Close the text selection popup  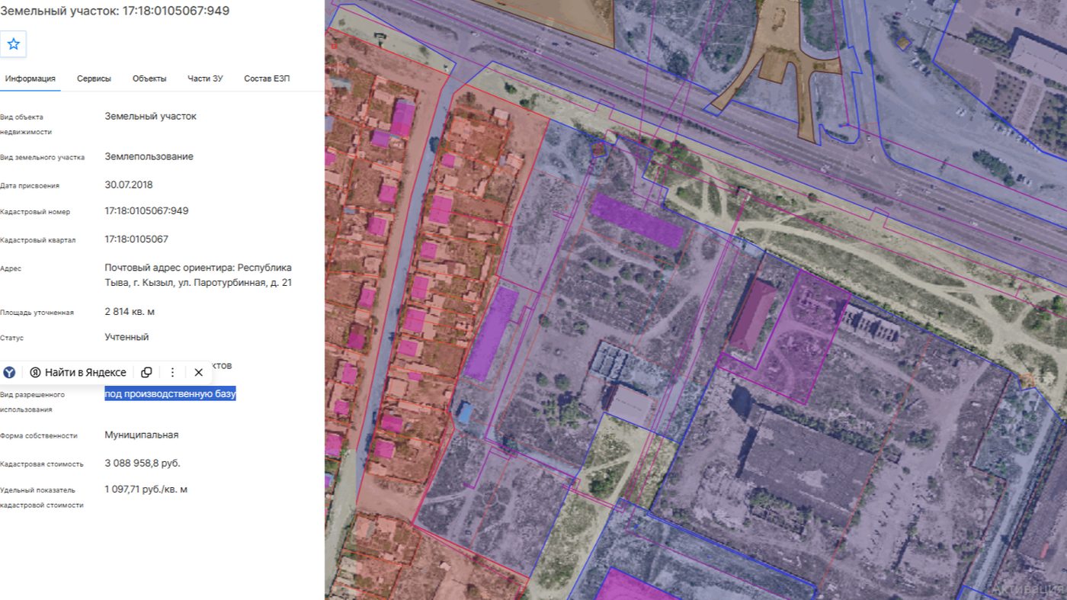198,372
